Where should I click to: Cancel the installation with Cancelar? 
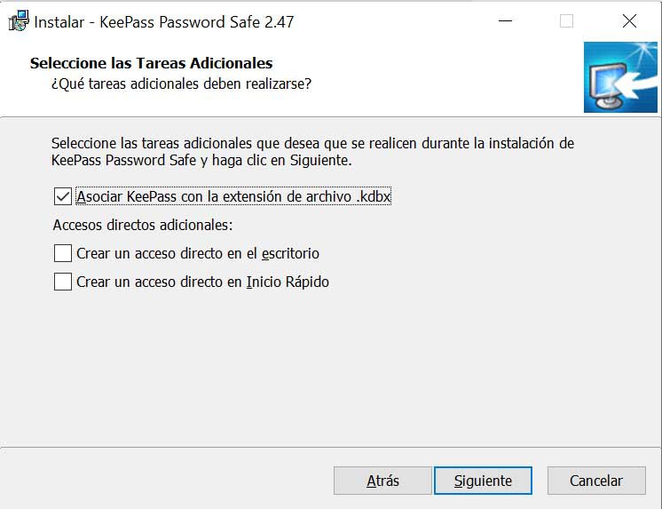pyautogui.click(x=595, y=481)
